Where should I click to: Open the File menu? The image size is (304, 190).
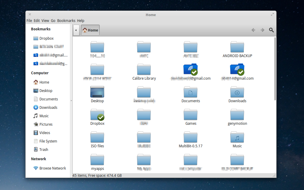[29, 21]
